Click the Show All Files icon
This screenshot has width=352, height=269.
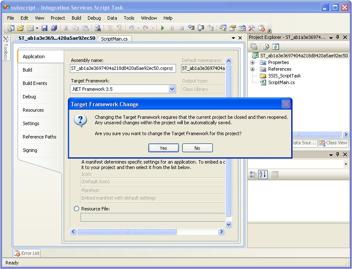click(266, 46)
